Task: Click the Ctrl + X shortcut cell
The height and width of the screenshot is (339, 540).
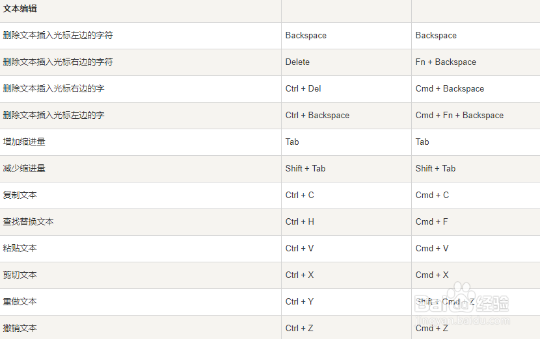Action: (300, 275)
